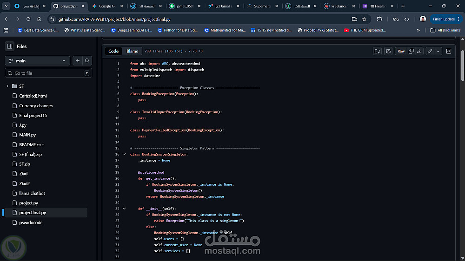465x261 pixels.
Task: Open J.py in file tree
Action: 23,125
